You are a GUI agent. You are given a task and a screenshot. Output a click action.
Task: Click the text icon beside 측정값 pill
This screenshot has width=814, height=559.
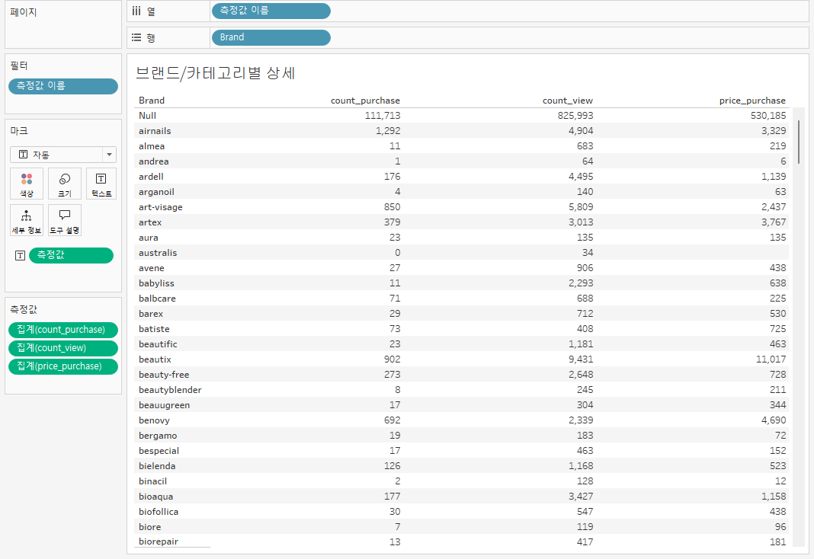pyautogui.click(x=21, y=256)
